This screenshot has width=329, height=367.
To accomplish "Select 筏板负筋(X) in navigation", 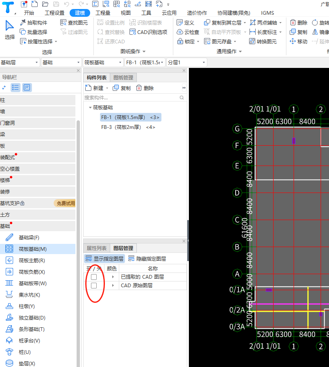I will pos(38,272).
